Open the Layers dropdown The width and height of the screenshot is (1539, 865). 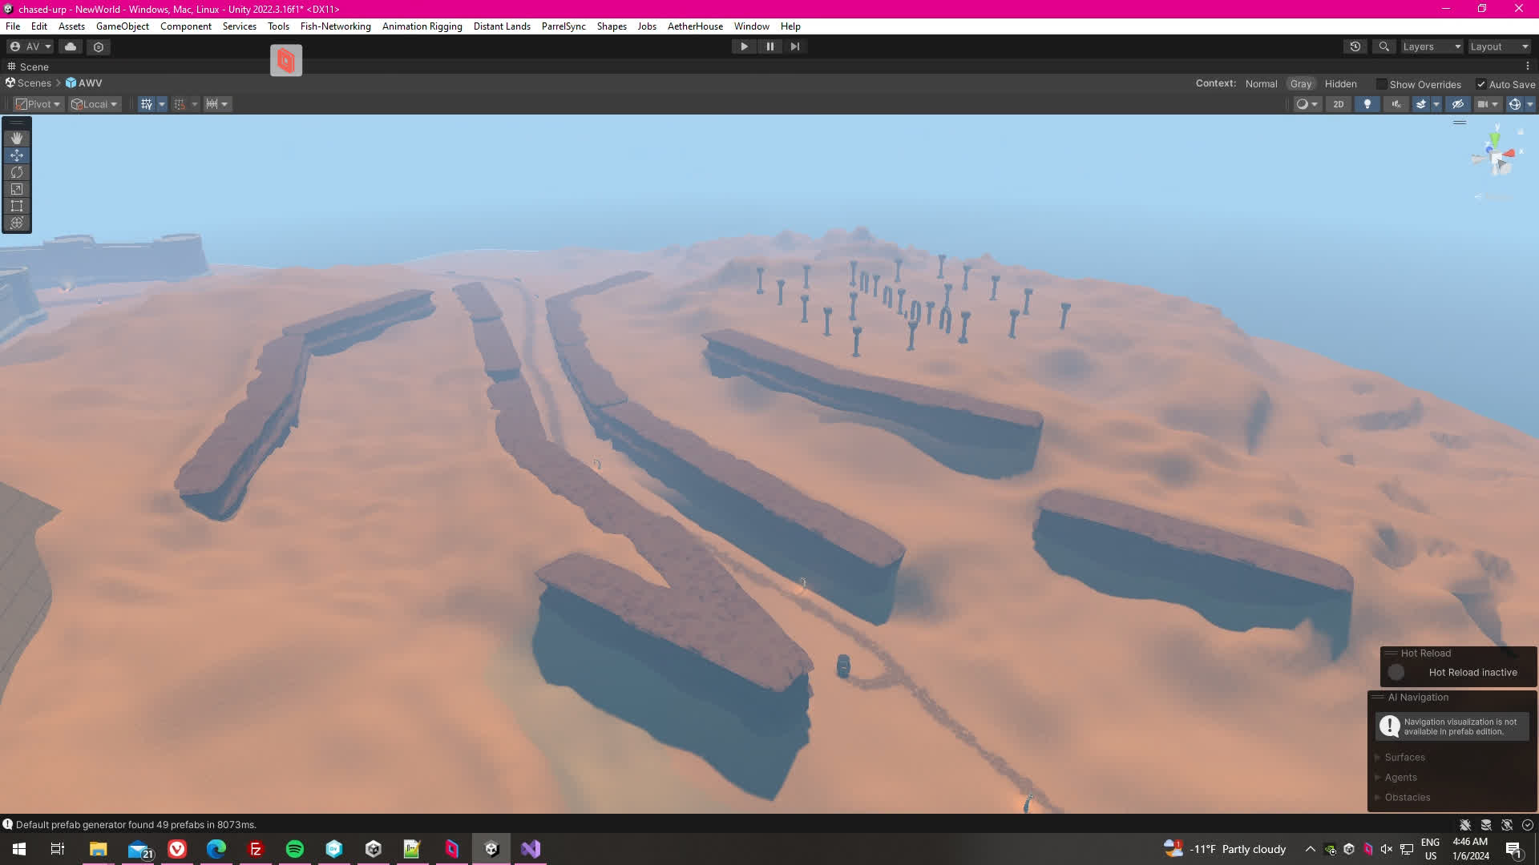[1432, 46]
